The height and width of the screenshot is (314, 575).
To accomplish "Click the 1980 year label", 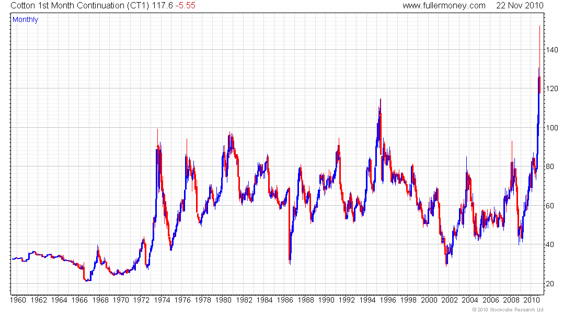I will click(223, 300).
